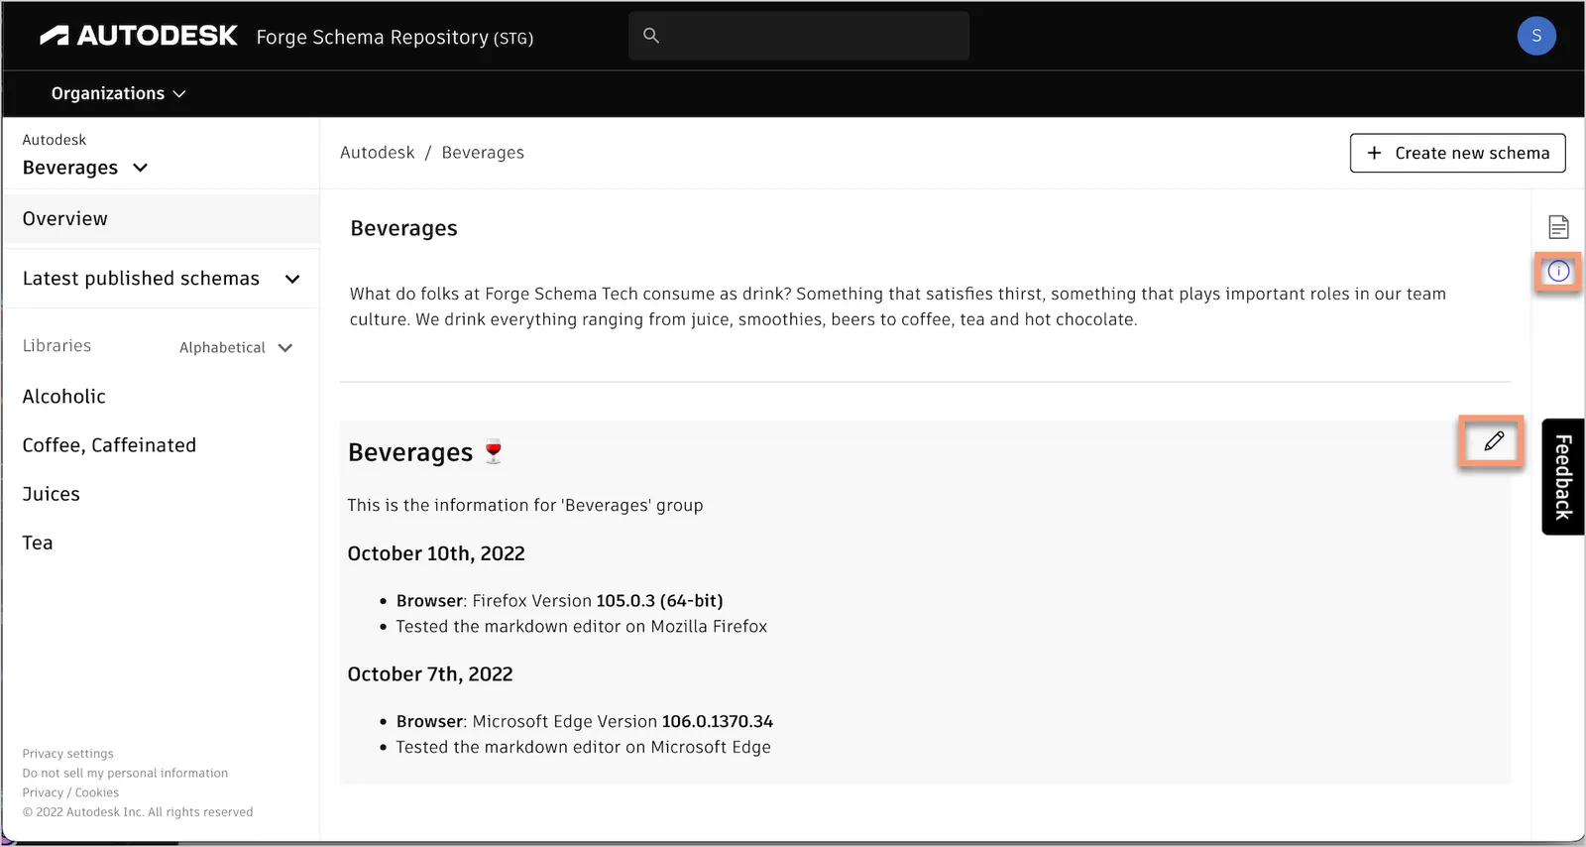Click the October 10th, 2022 heading
Viewport: 1586px width, 847px height.
(436, 553)
